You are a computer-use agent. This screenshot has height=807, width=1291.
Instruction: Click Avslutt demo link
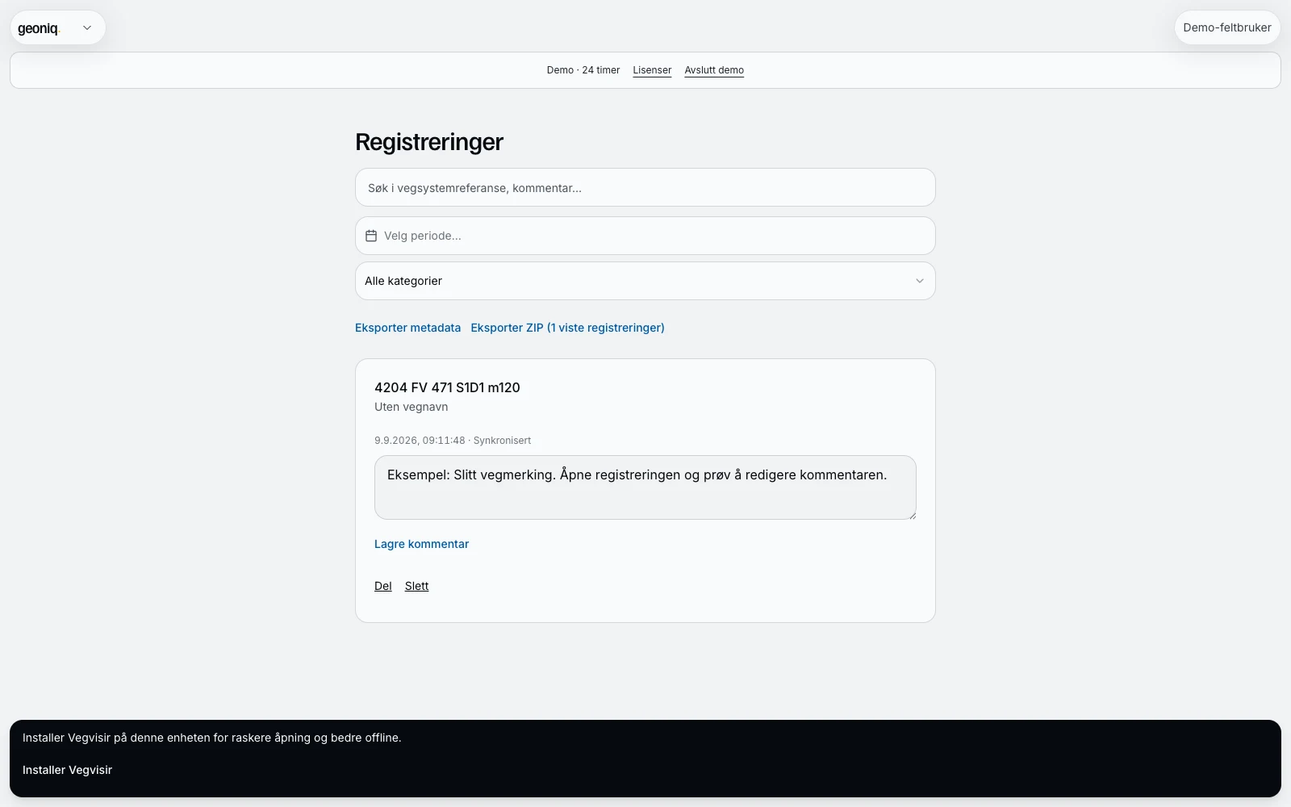click(x=714, y=70)
